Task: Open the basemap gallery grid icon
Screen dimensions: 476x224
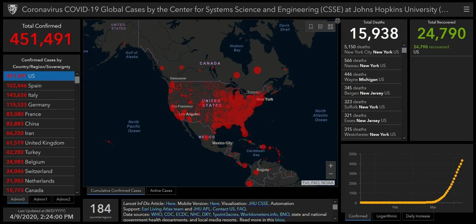Action: [x=330, y=26]
